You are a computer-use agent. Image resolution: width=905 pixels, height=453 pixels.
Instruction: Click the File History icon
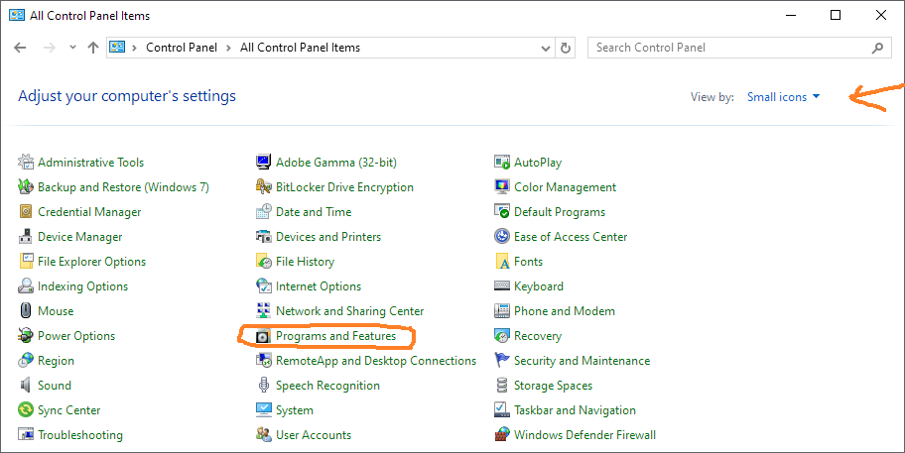click(264, 261)
